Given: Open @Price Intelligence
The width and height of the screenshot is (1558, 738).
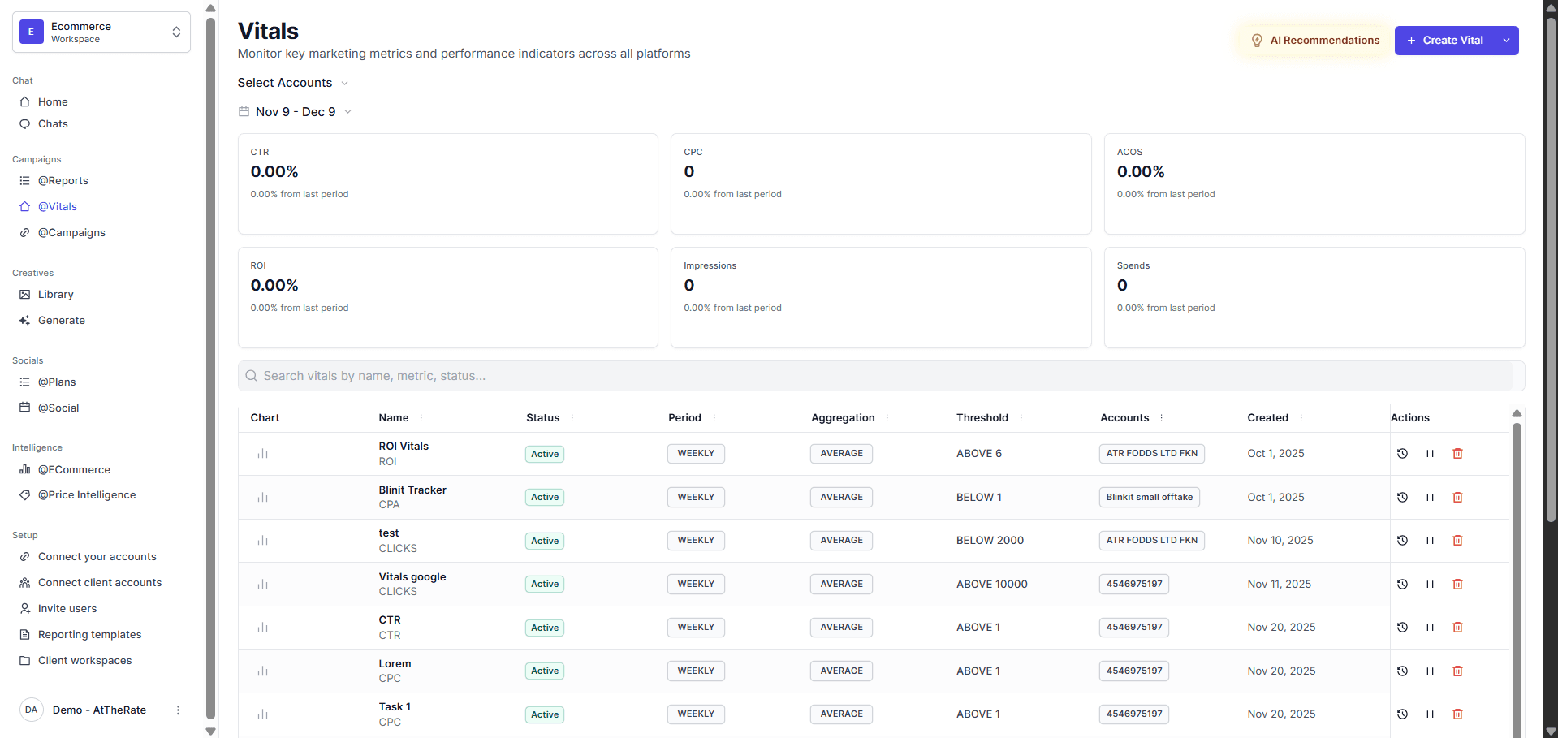Looking at the screenshot, I should [101, 495].
